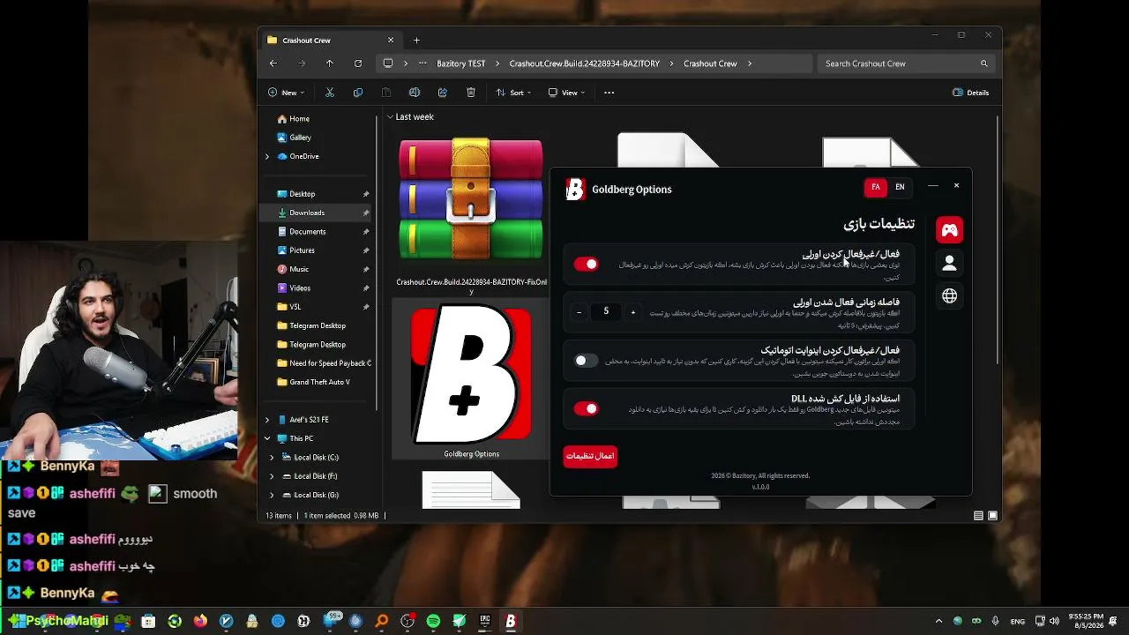The height and width of the screenshot is (635, 1129).
Task: Share the selected file in File Explorer
Action: point(443,93)
